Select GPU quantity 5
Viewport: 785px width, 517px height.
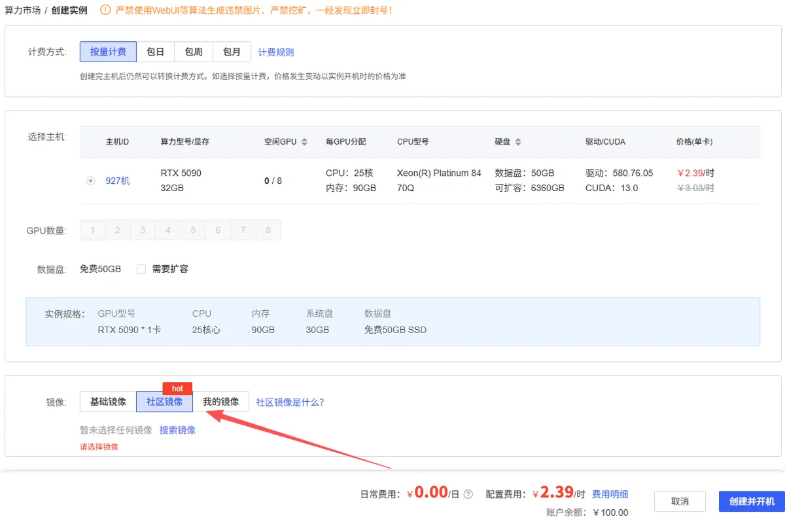(x=193, y=230)
